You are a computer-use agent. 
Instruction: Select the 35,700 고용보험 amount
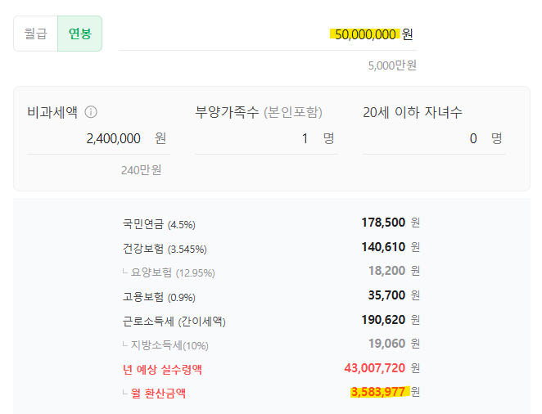tap(386, 295)
